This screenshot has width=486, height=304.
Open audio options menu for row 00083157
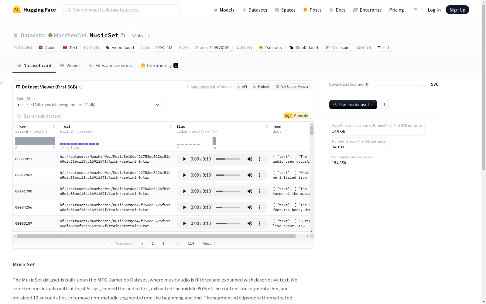[260, 223]
